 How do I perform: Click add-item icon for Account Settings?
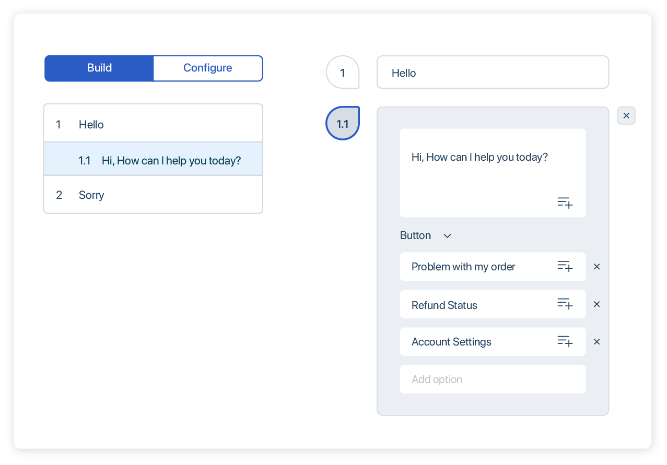coord(565,341)
